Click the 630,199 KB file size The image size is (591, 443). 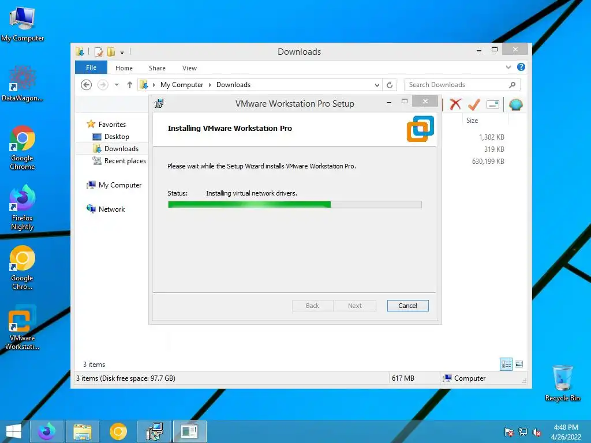[488, 162]
